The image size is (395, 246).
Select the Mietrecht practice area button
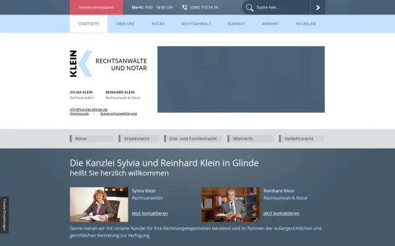coord(250,138)
